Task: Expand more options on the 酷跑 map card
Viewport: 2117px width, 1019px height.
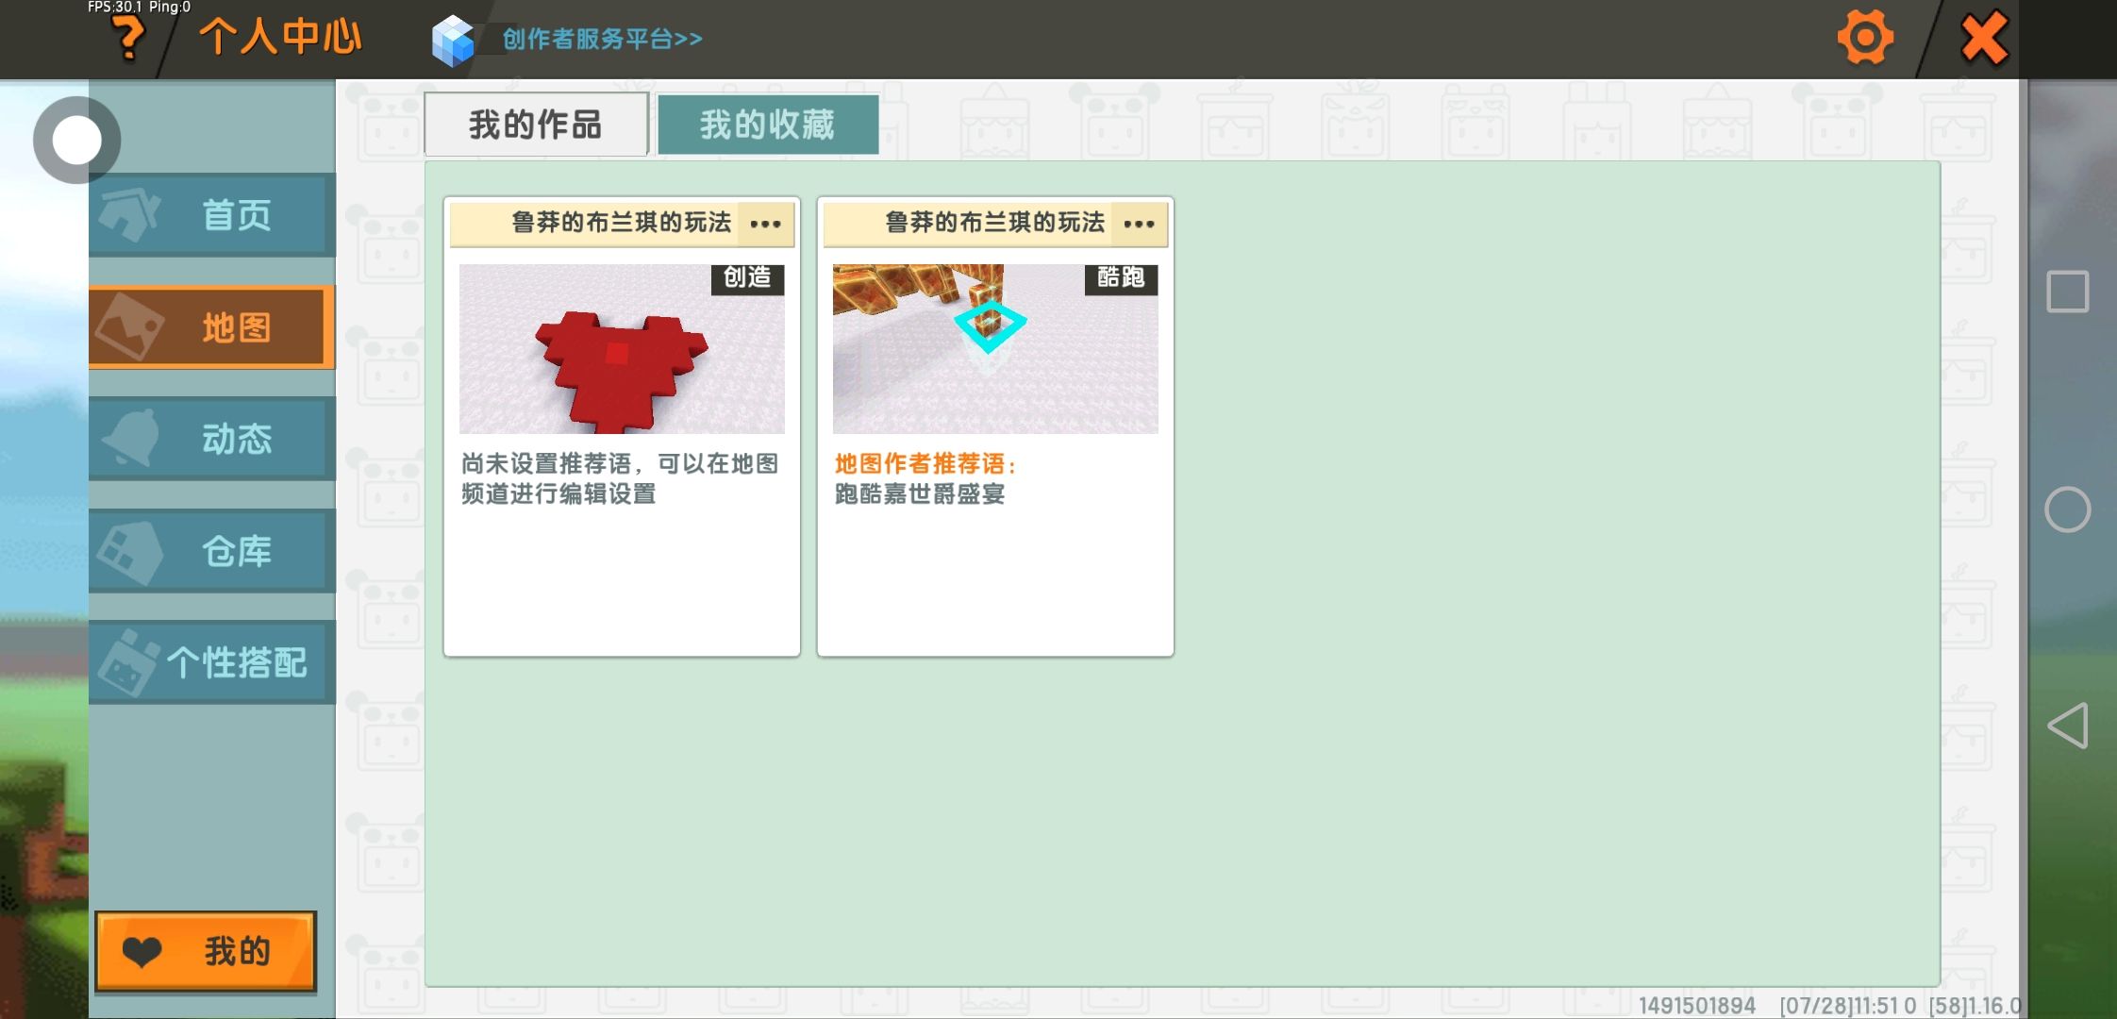Action: click(x=1139, y=224)
